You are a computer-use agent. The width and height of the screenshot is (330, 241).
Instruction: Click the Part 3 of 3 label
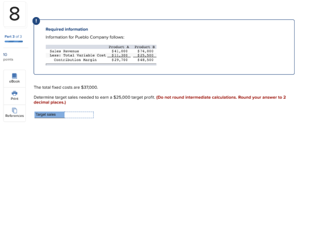[13, 36]
